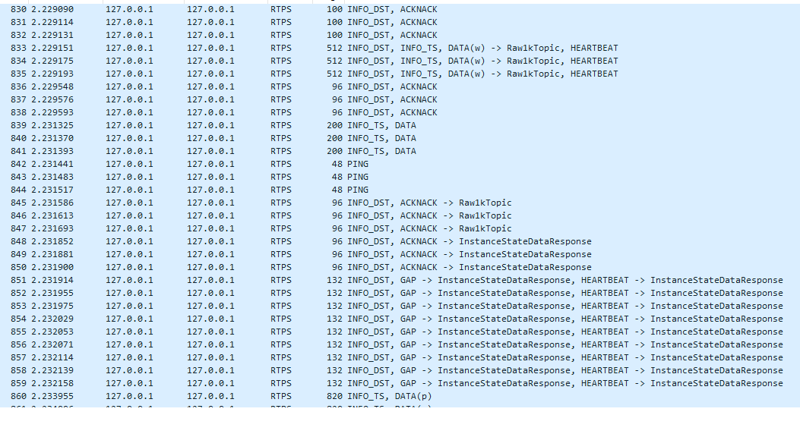
Task: Click source 127.0.0.1 of packet 851
Action: [129, 280]
